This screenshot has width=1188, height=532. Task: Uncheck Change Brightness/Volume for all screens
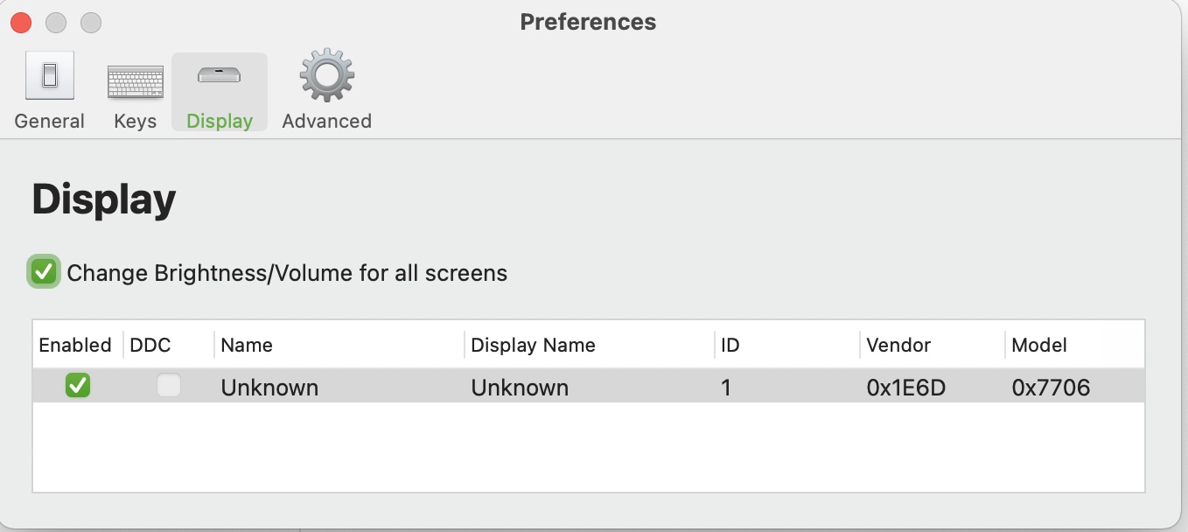44,272
